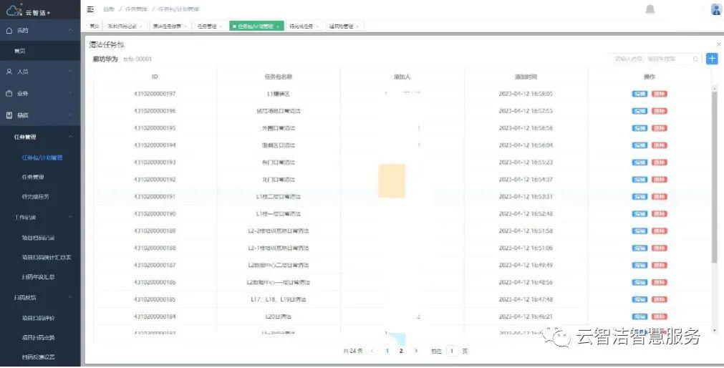The image size is (724, 368).
Task: Click 编辑 button for task 4310200000197
Action: [639, 94]
